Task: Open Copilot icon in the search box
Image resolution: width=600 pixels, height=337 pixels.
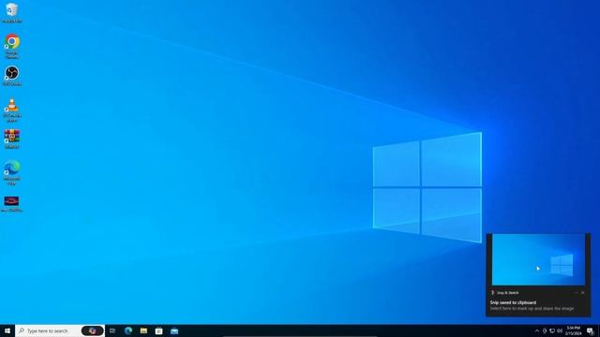Action: pos(92,330)
